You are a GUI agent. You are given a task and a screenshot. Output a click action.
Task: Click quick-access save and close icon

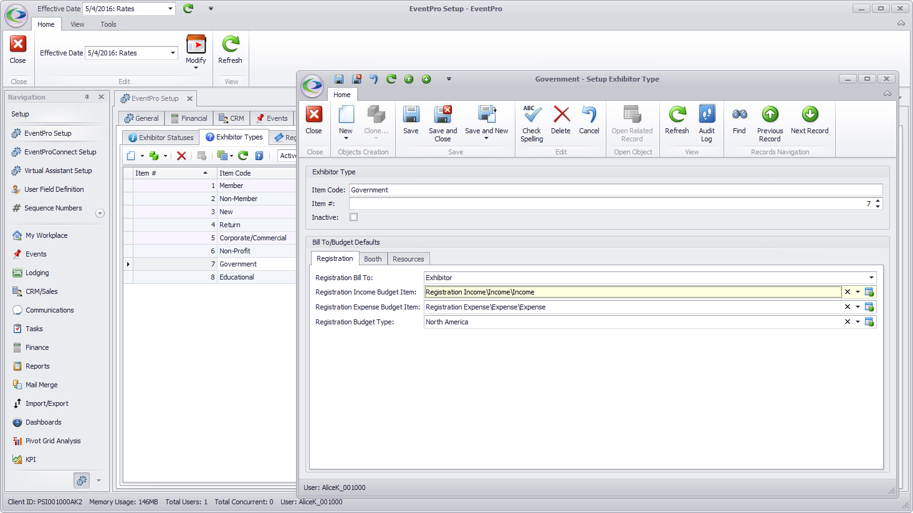coord(356,79)
